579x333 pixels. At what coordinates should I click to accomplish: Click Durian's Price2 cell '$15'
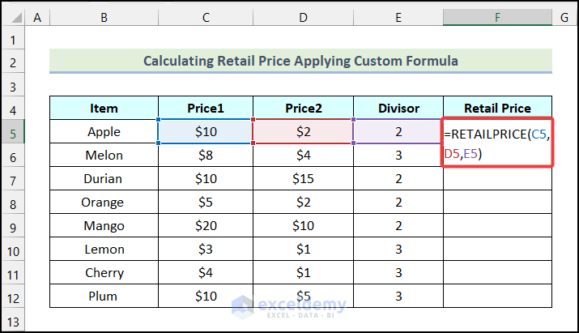[303, 178]
